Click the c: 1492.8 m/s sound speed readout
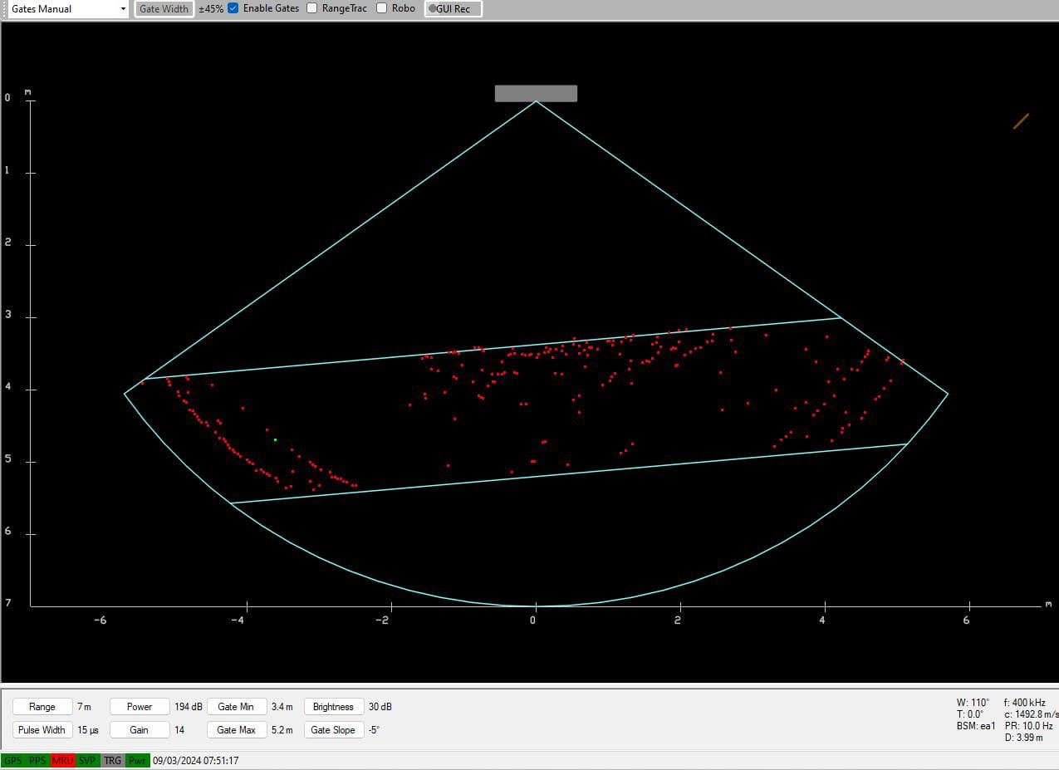The image size is (1059, 770). [x=1031, y=714]
